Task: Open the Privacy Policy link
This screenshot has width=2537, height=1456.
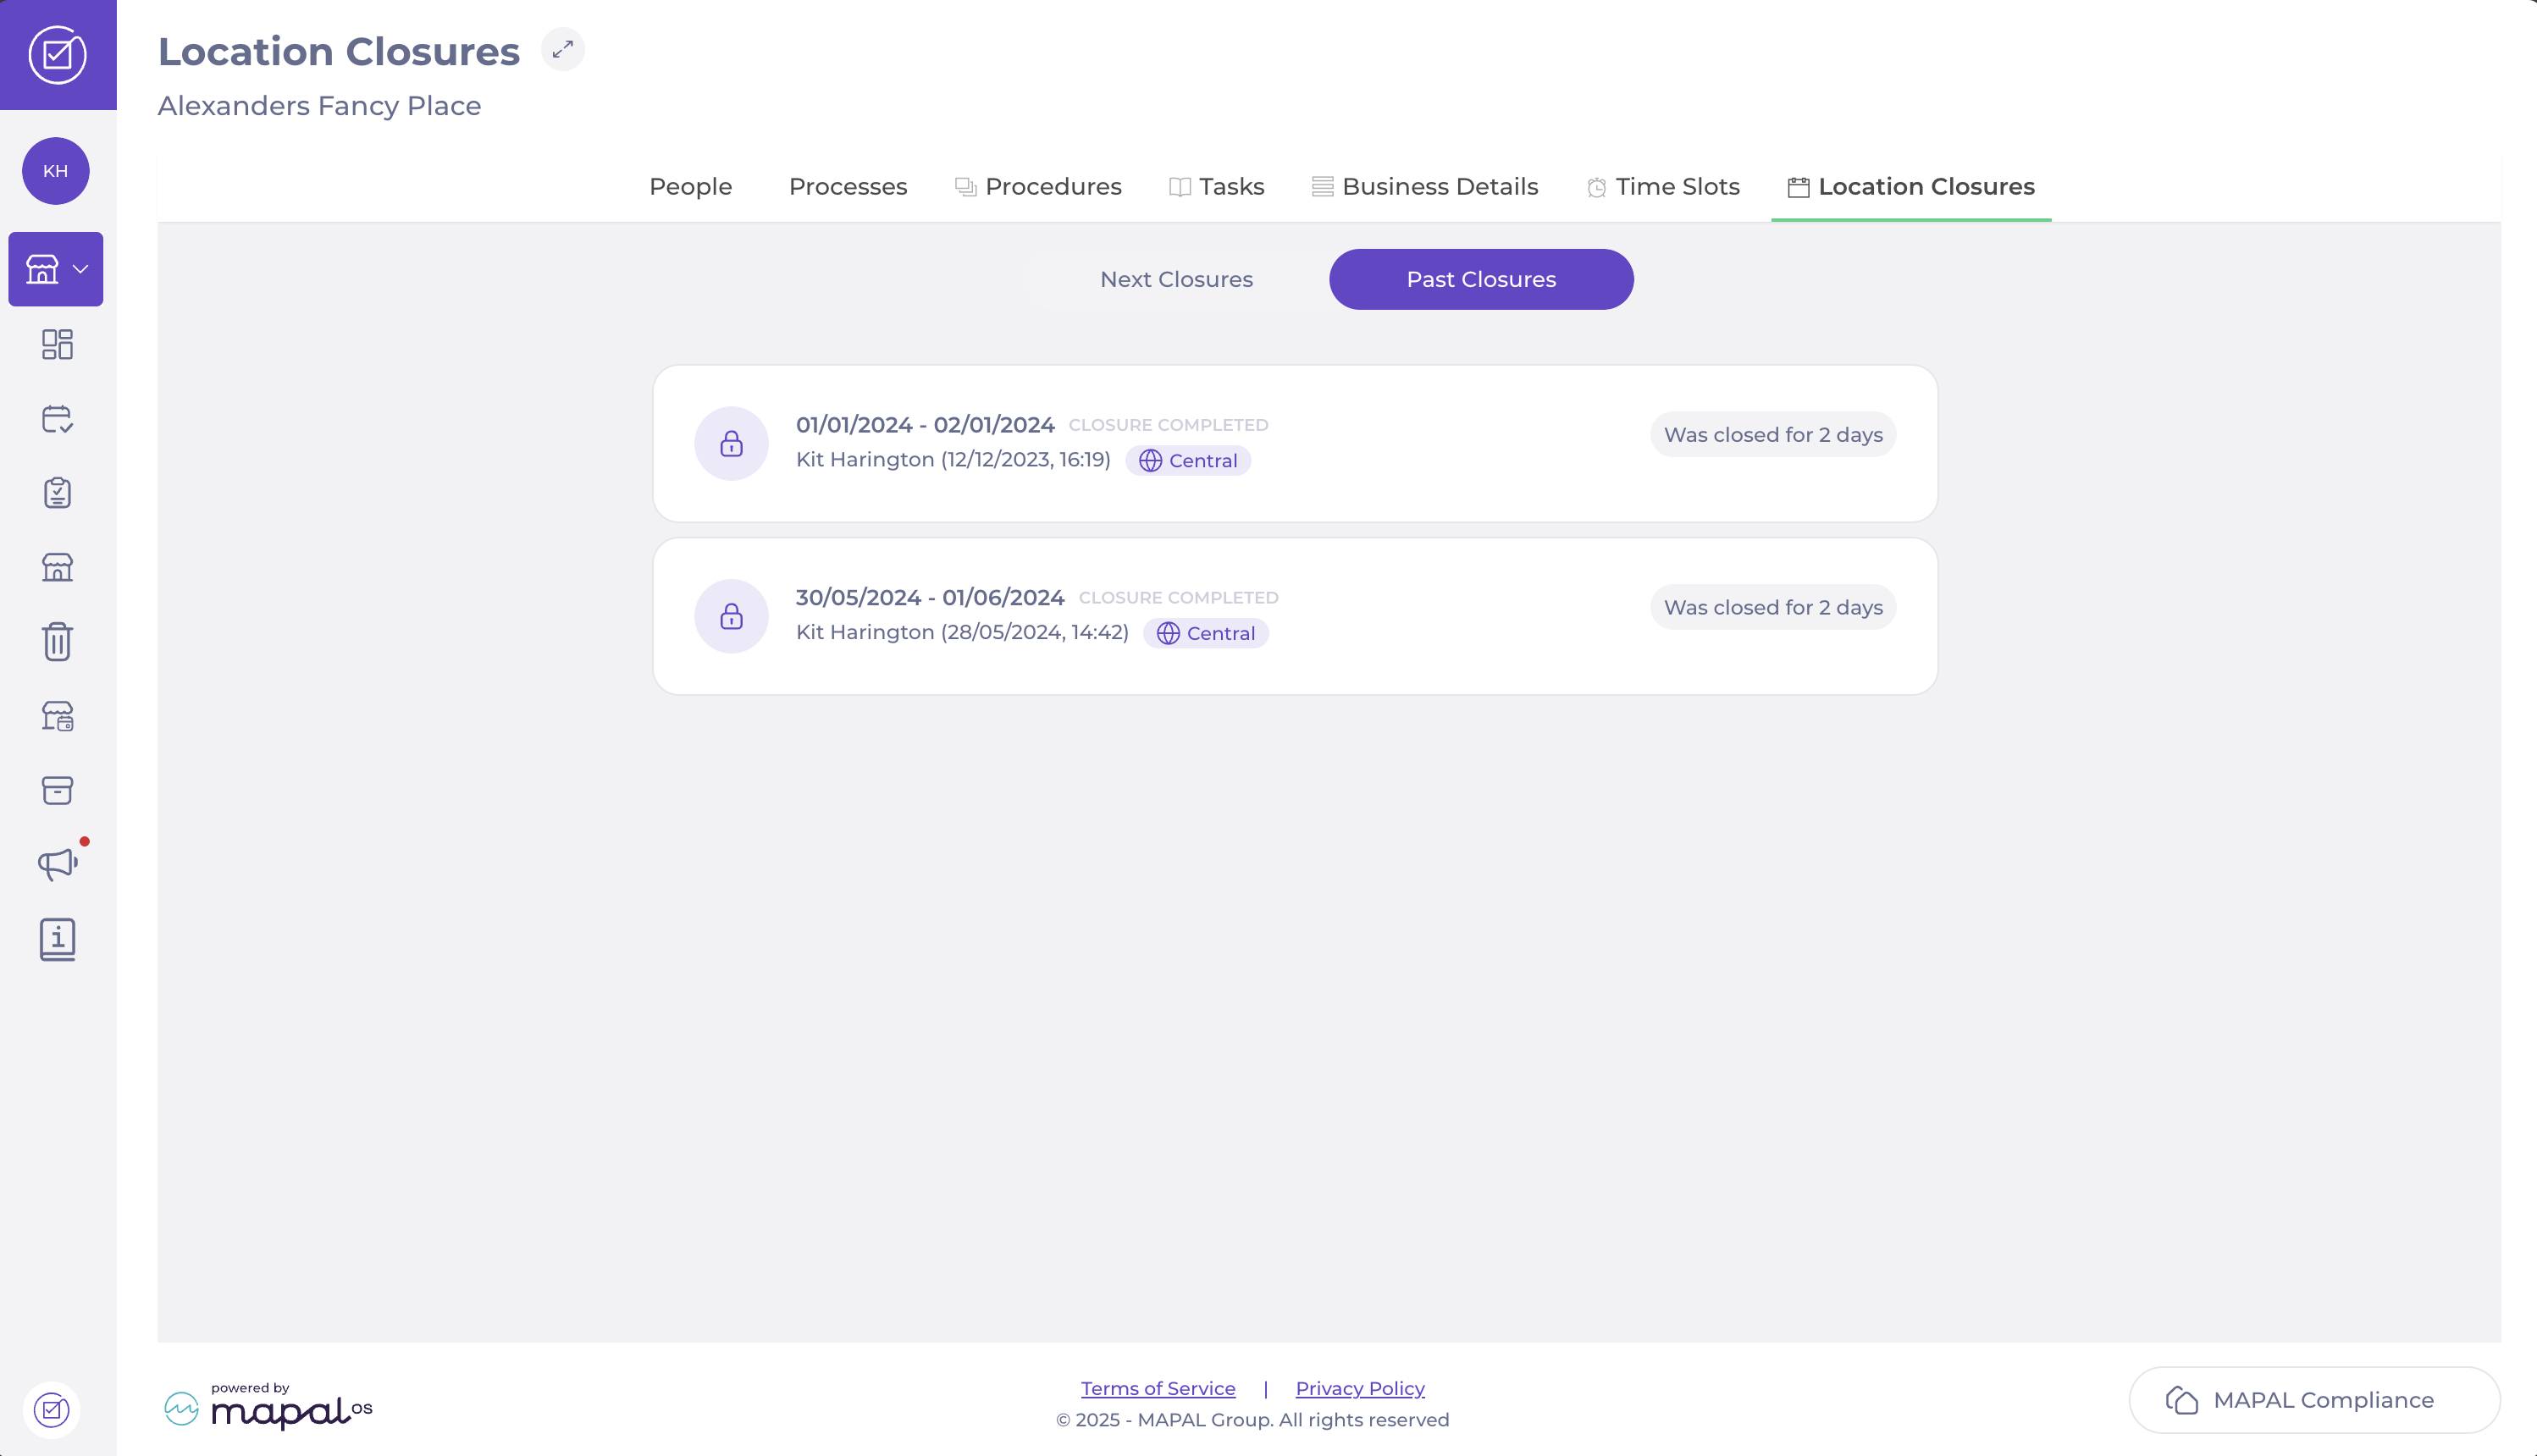Action: (1360, 1389)
